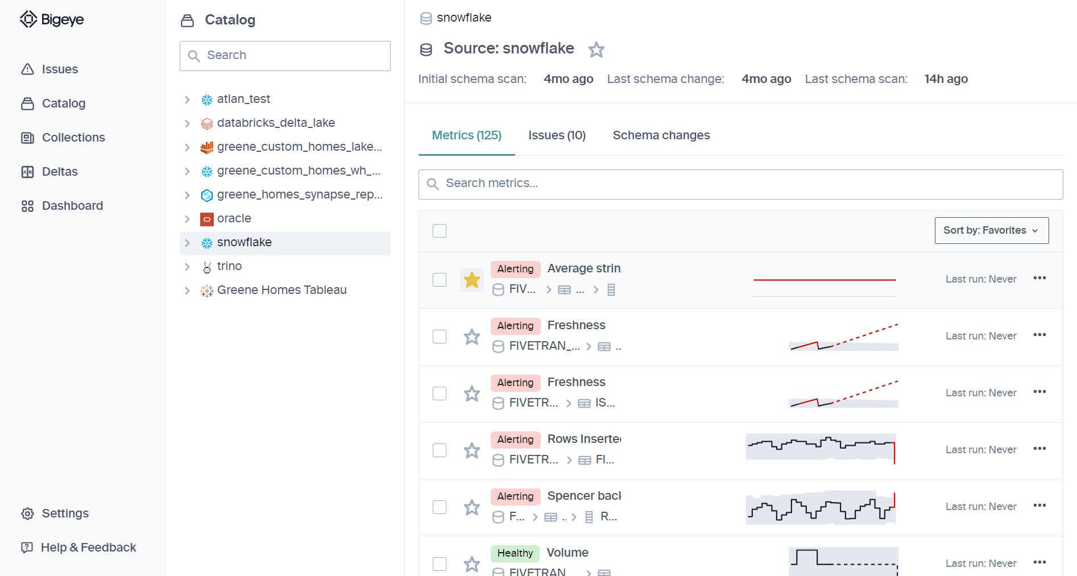Click the breadcrumb database icon beside snowflake

tap(426, 18)
